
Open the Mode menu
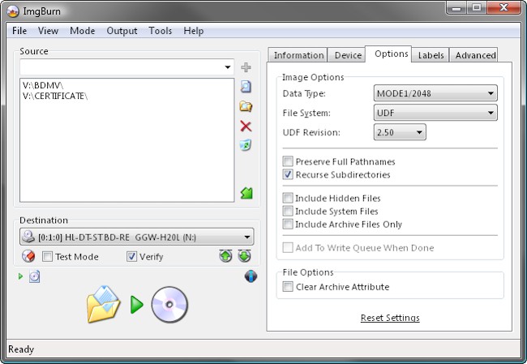(x=83, y=31)
